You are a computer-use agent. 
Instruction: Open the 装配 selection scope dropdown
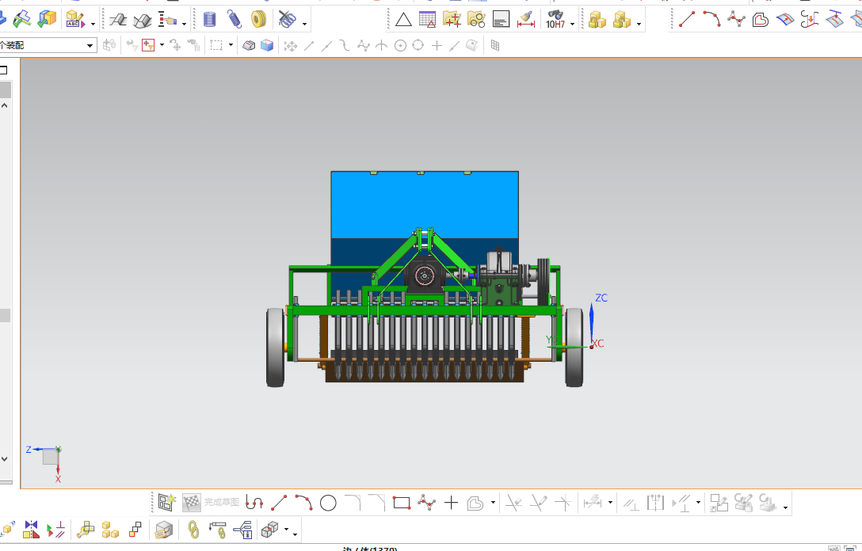(48, 46)
